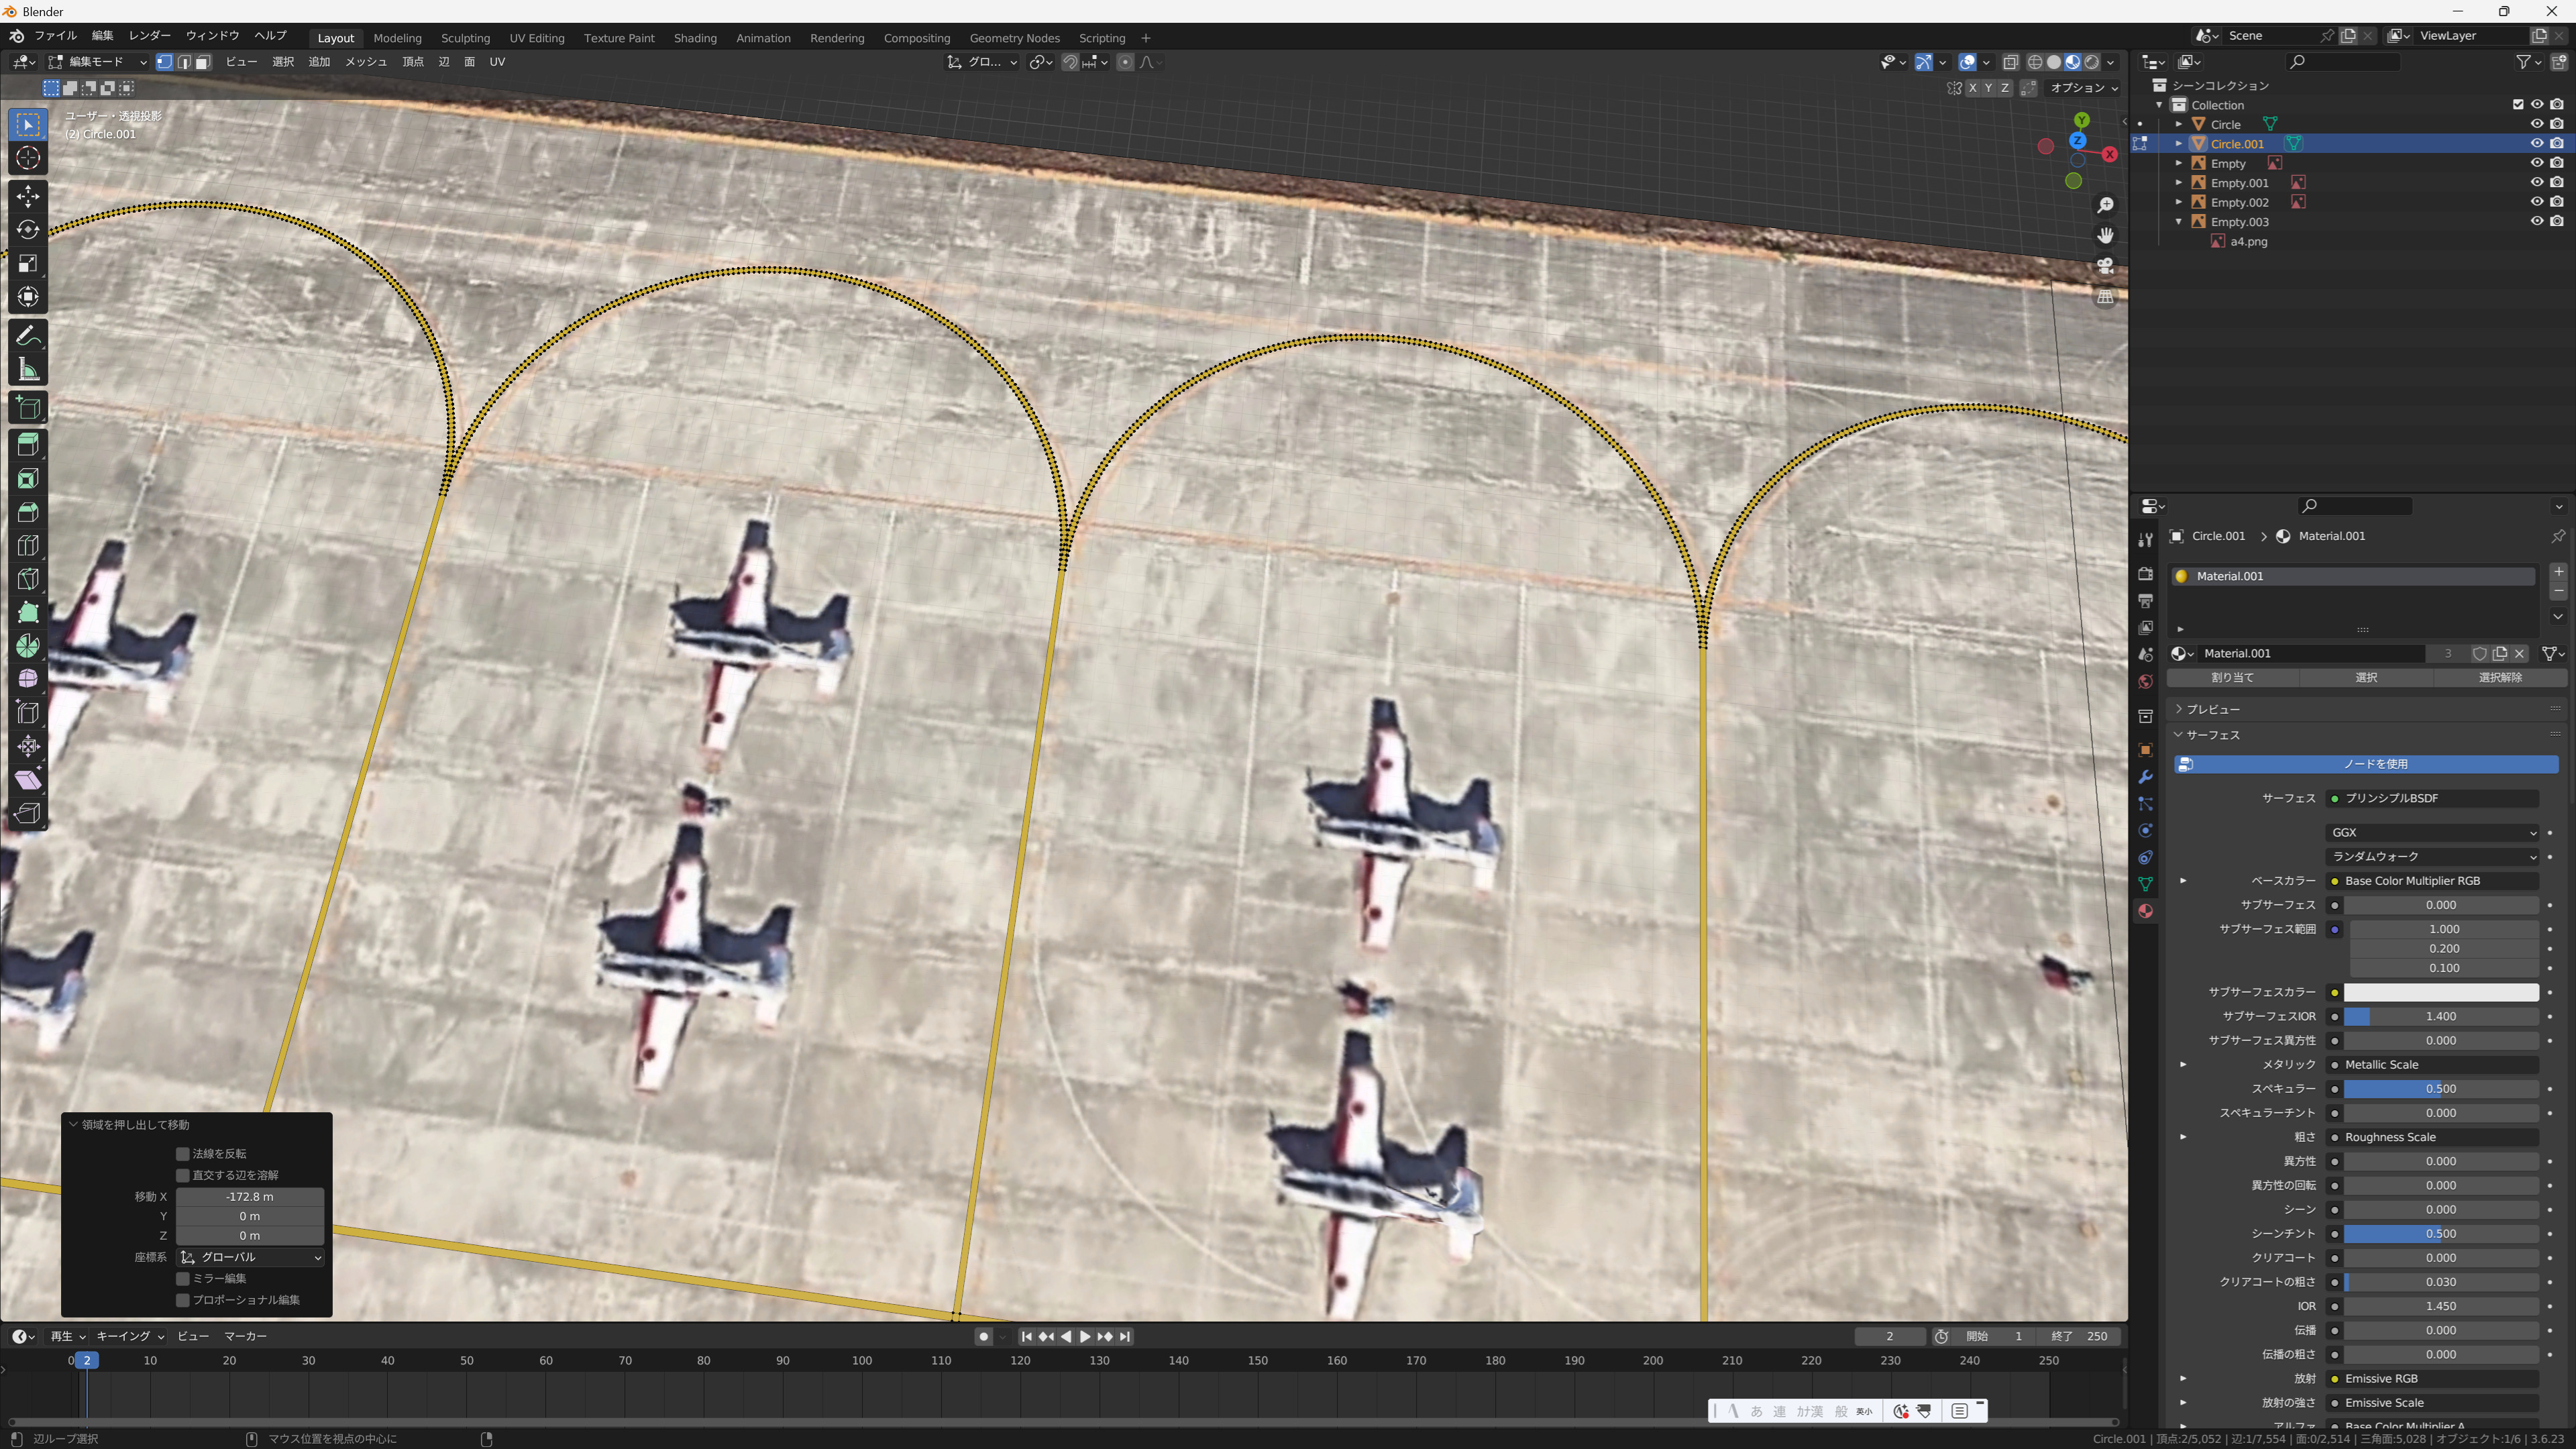Activate the Scale tool
Image resolution: width=2576 pixels, height=1449 pixels.
click(28, 263)
